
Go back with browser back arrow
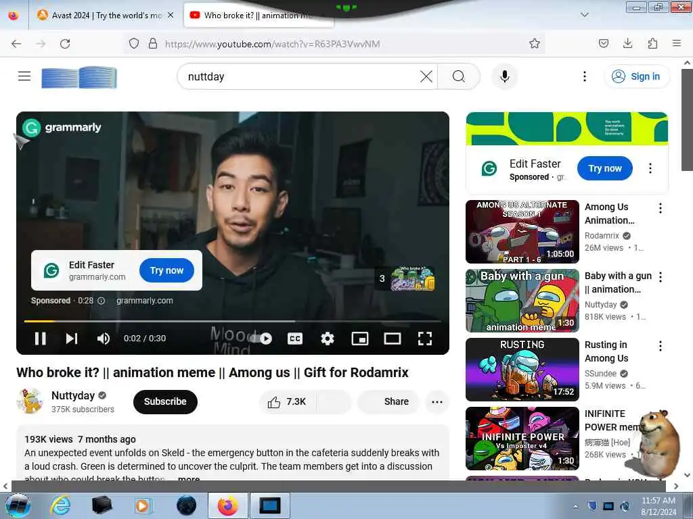16,43
